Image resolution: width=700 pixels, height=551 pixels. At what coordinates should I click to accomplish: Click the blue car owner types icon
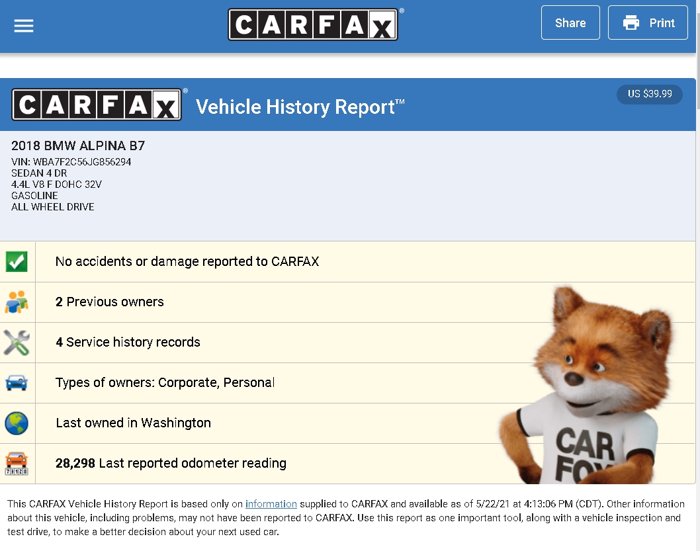pos(17,383)
